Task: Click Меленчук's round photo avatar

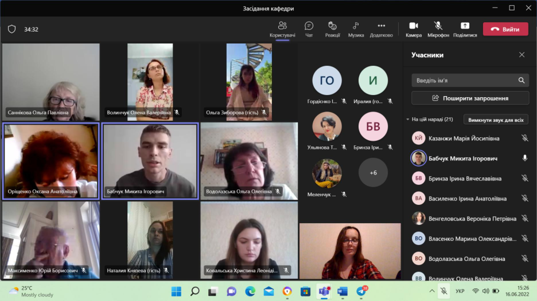Action: click(x=327, y=173)
